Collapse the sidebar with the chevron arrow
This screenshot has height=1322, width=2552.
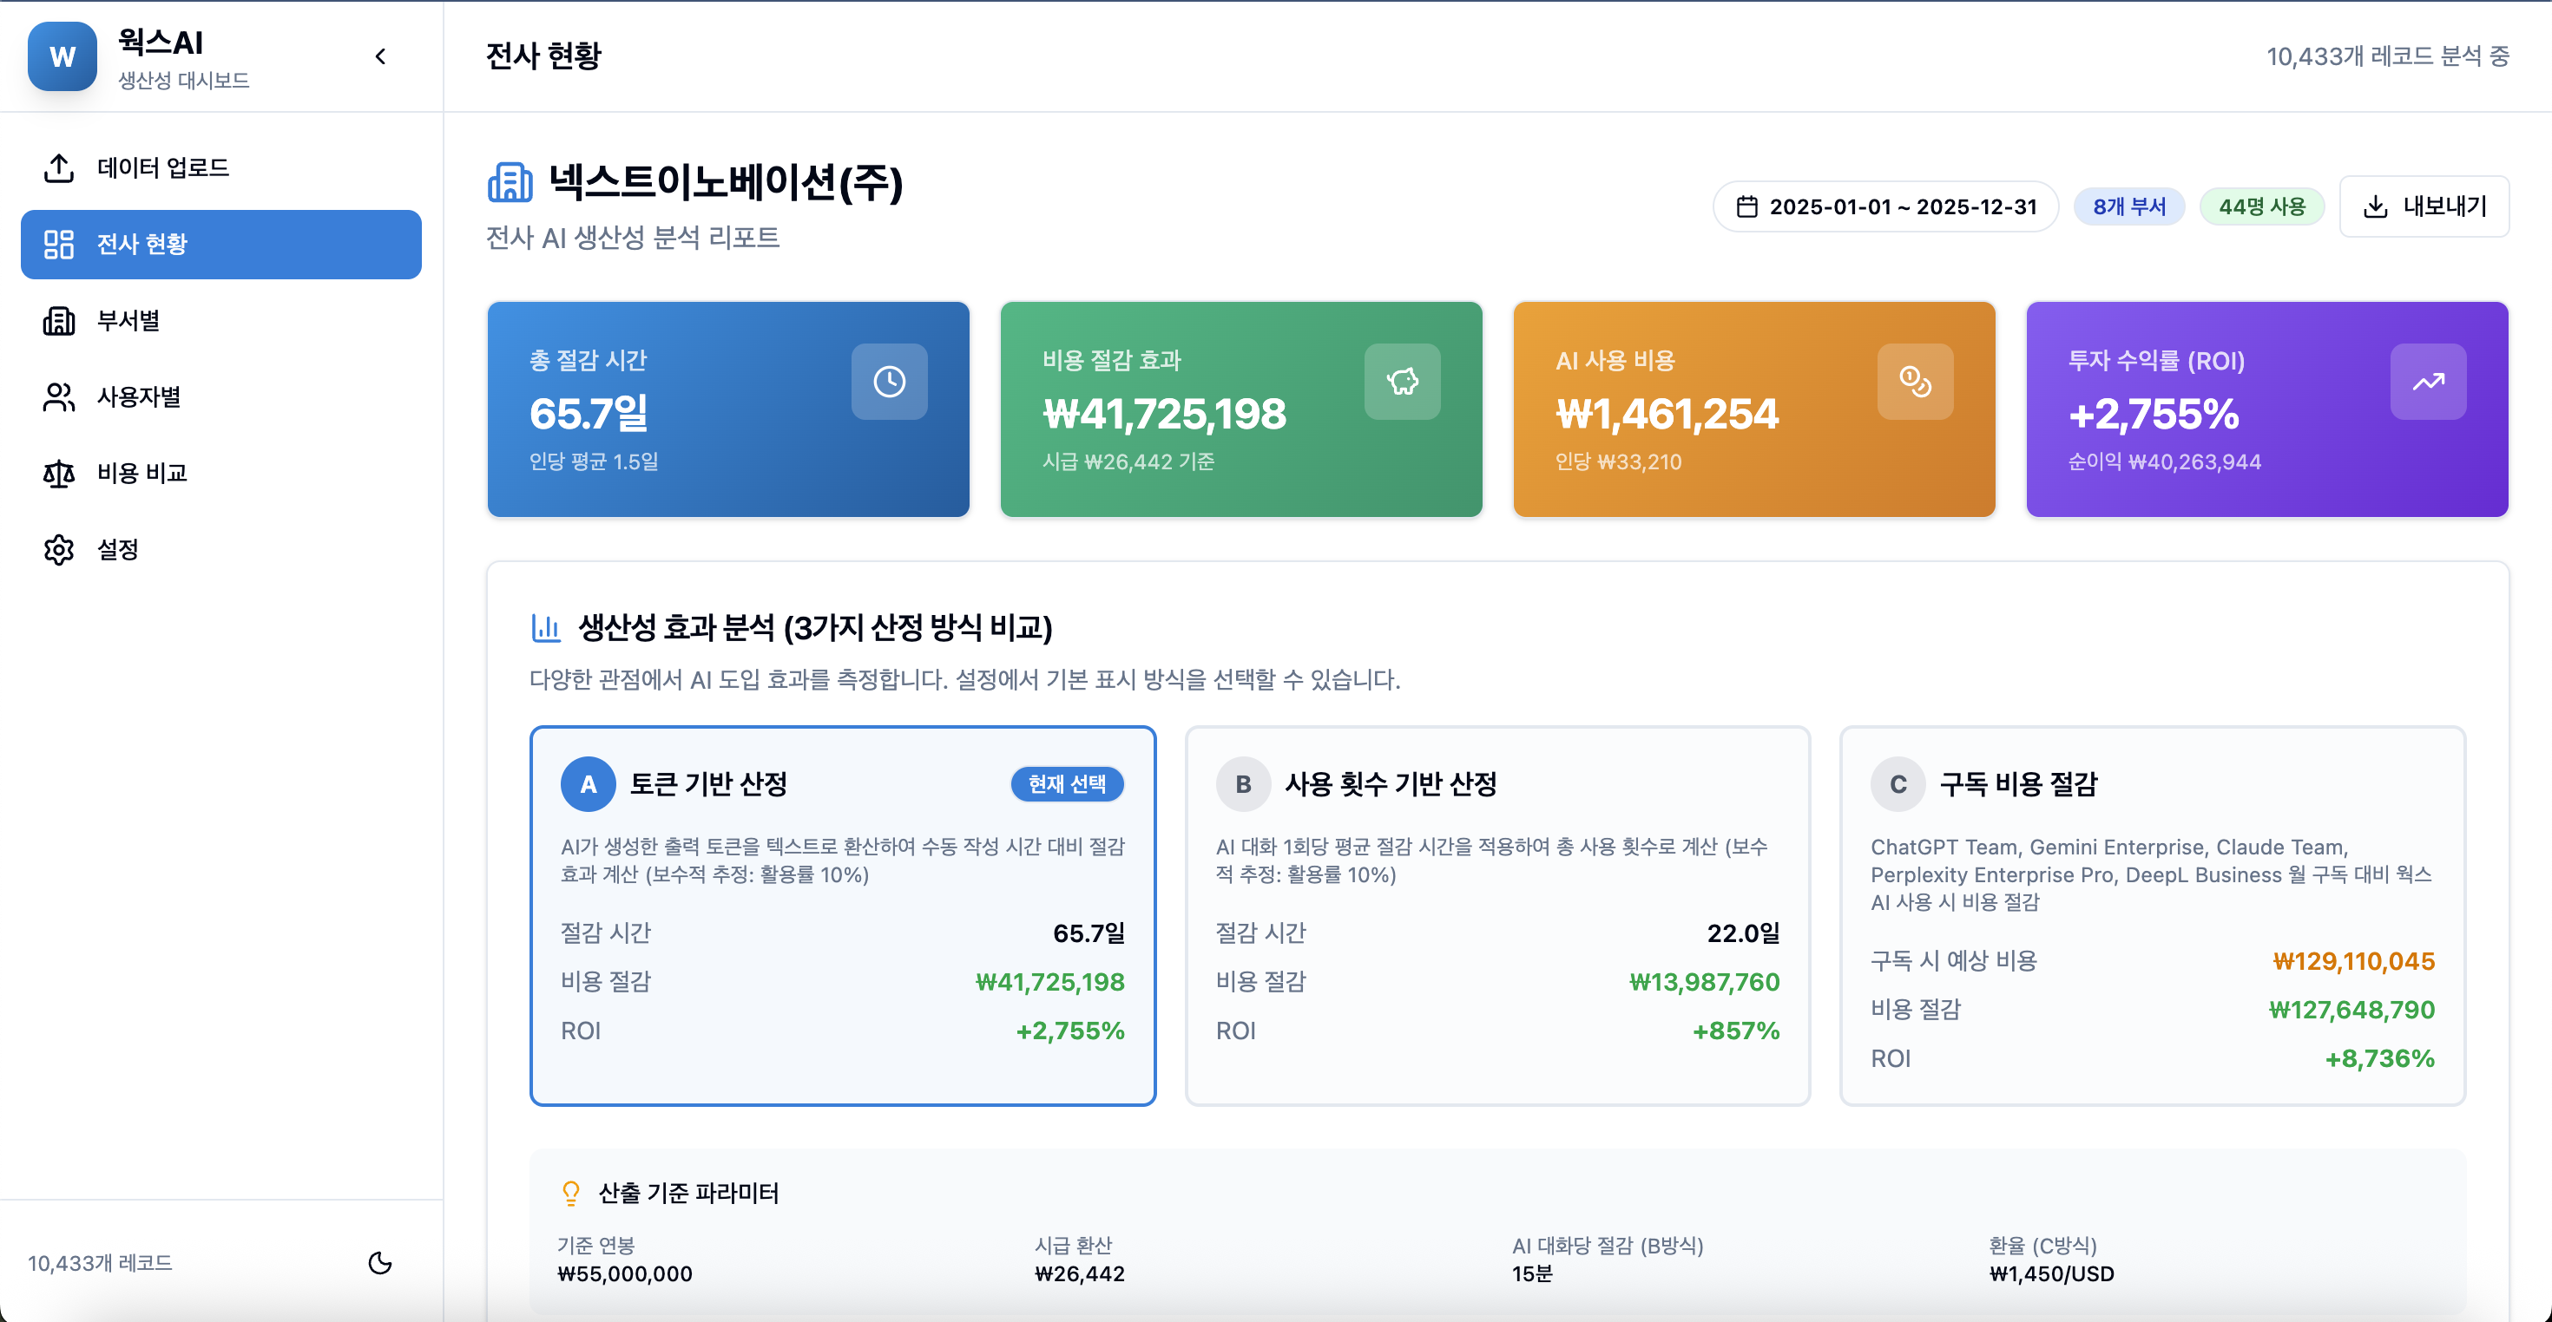380,56
